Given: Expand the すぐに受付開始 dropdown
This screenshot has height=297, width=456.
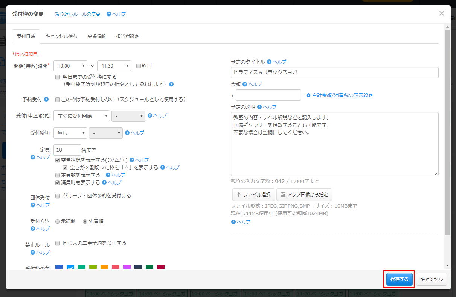Looking at the screenshot, I should (82, 116).
